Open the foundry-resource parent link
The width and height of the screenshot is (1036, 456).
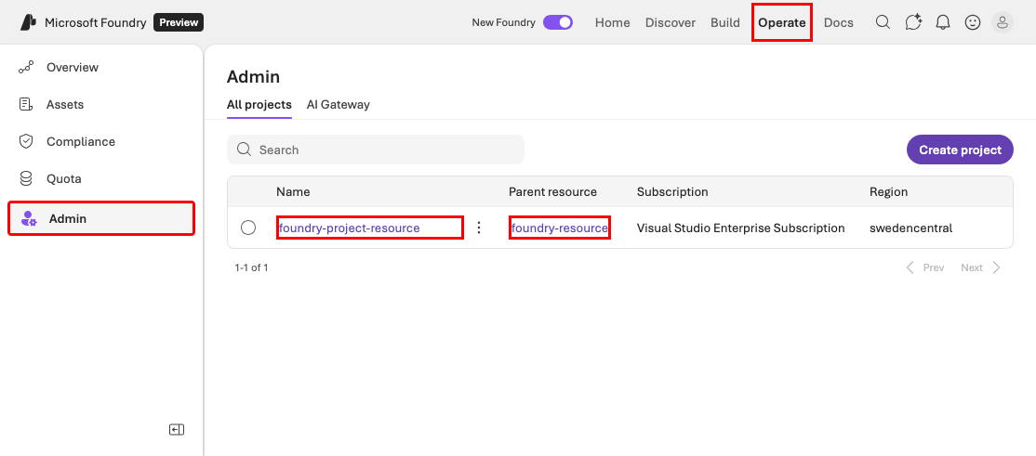(559, 228)
